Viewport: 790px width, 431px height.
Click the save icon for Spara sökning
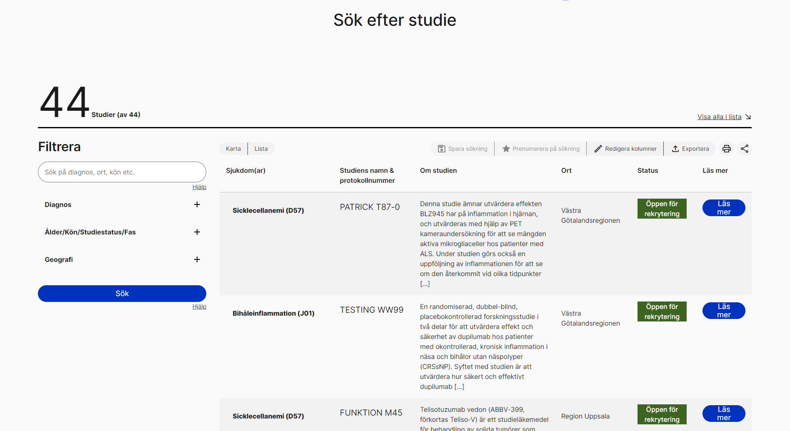tap(441, 149)
